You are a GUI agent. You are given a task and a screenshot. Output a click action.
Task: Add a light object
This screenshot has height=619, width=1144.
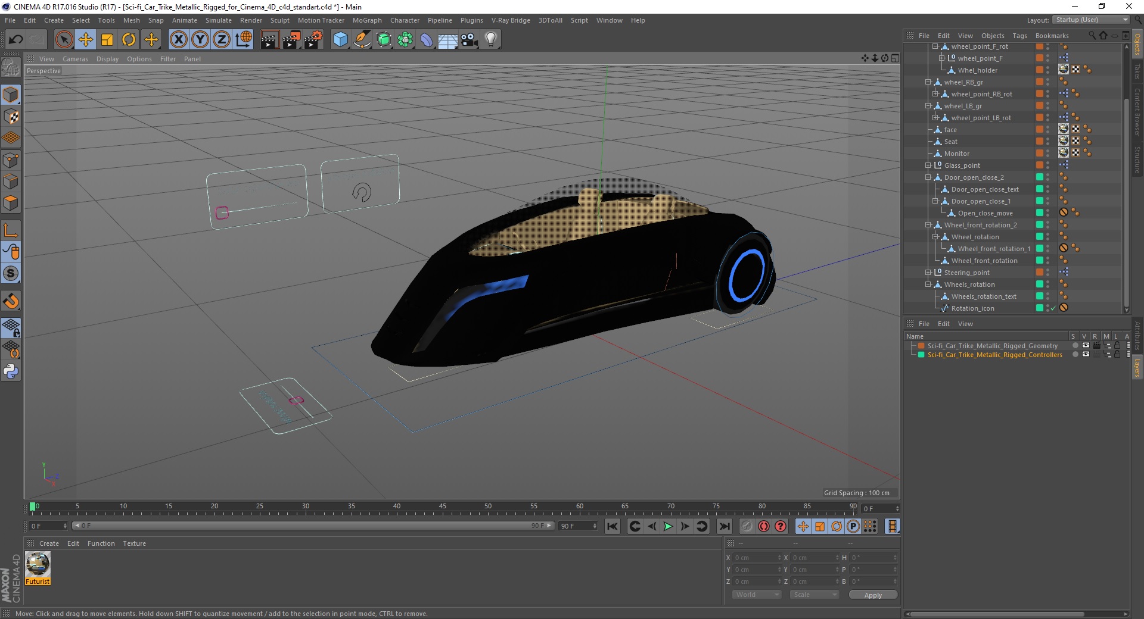coord(491,40)
